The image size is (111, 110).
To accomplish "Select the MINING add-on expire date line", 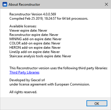I will [35, 39].
